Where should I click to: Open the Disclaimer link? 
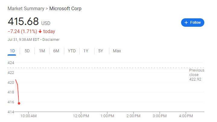pos(51,40)
